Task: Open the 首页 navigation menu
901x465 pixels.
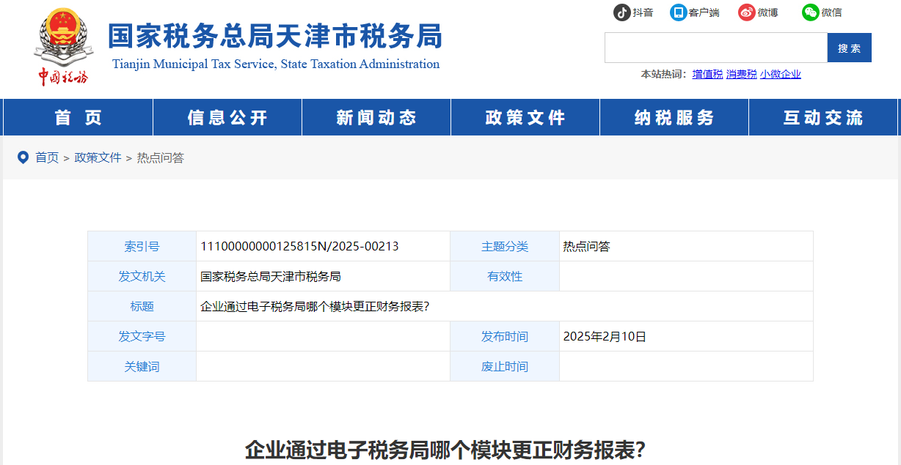Action: pos(78,116)
